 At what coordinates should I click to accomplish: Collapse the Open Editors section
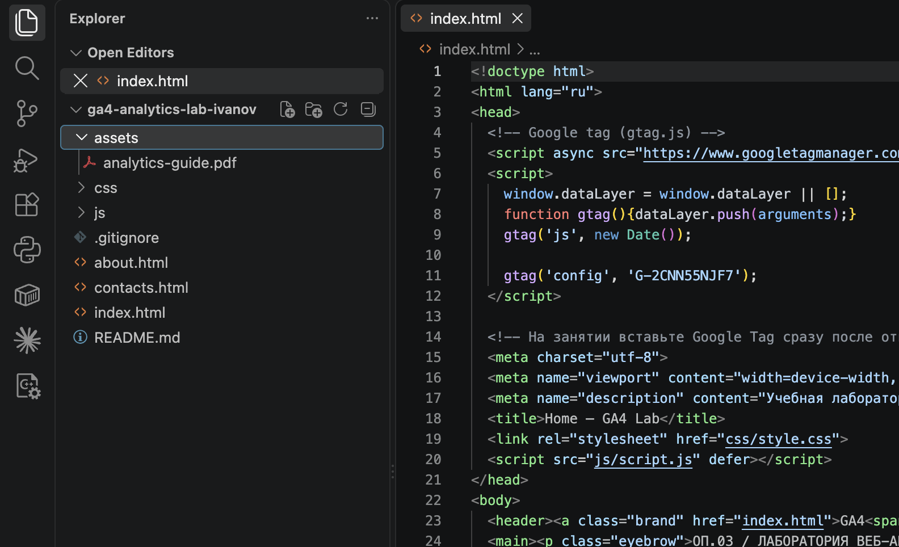coord(76,53)
